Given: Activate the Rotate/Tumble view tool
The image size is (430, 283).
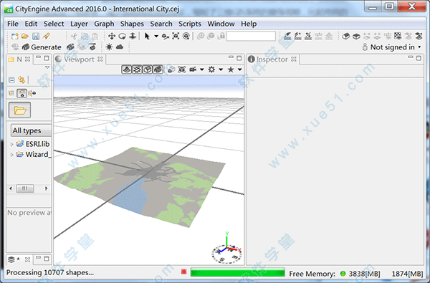Looking at the screenshot, I should (122, 36).
